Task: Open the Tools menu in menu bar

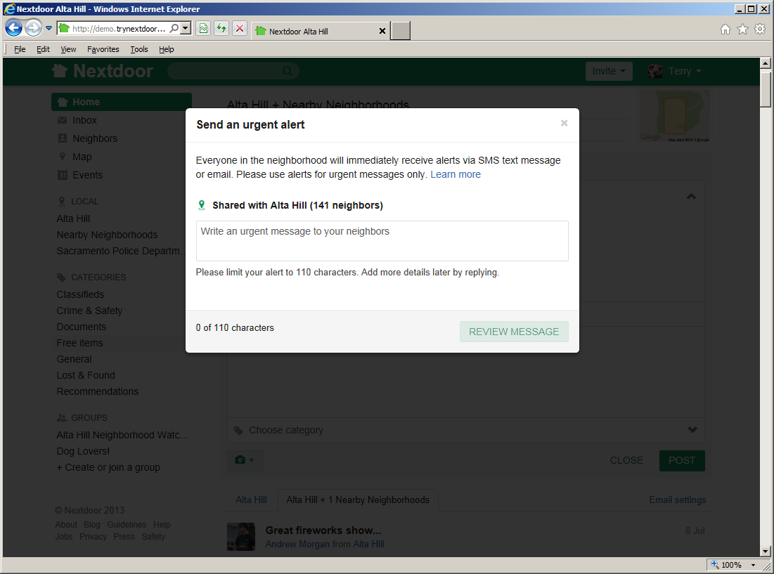Action: tap(139, 49)
